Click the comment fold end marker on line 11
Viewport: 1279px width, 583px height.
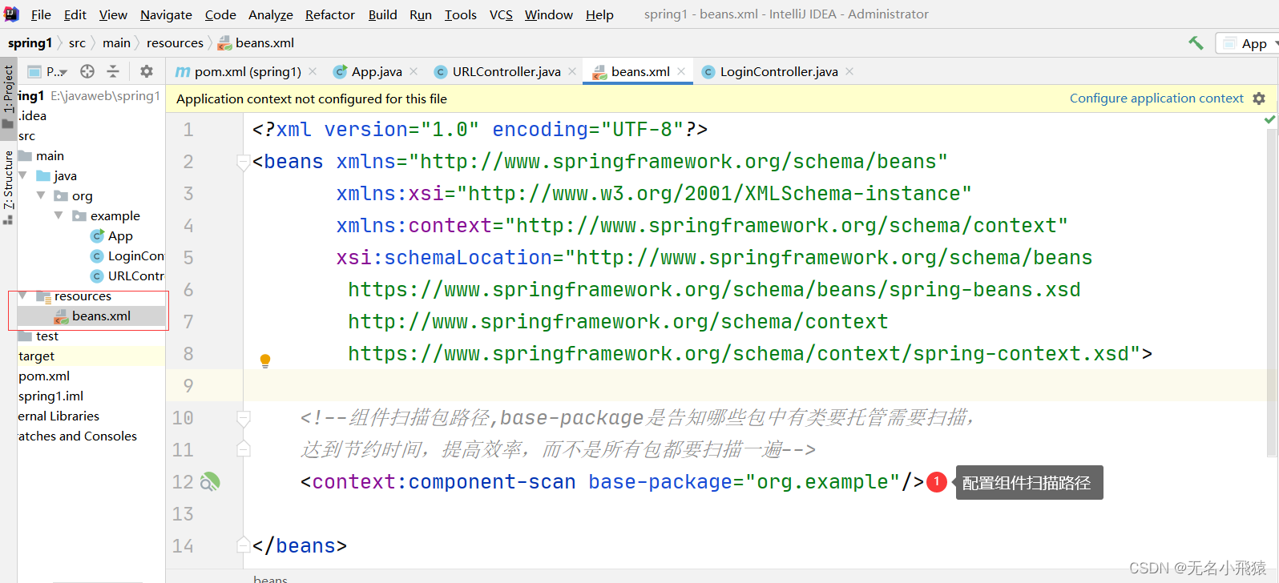click(244, 448)
